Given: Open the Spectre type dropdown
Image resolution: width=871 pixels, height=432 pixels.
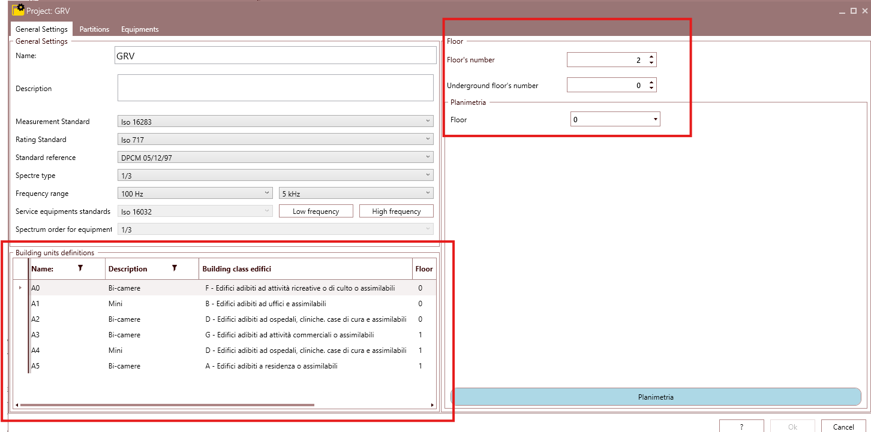Looking at the screenshot, I should (275, 175).
